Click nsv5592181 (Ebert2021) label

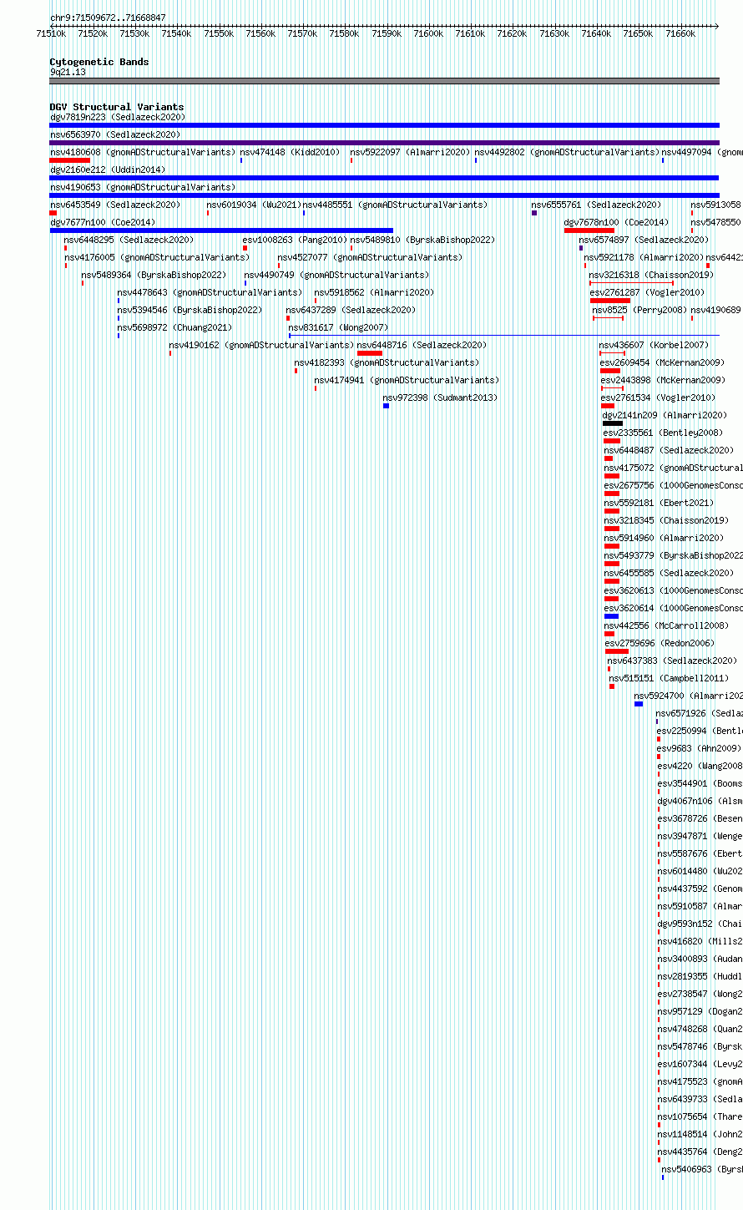(x=660, y=503)
